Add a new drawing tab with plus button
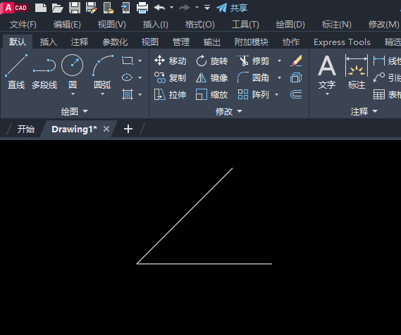Image resolution: width=401 pixels, height=335 pixels. click(x=128, y=129)
